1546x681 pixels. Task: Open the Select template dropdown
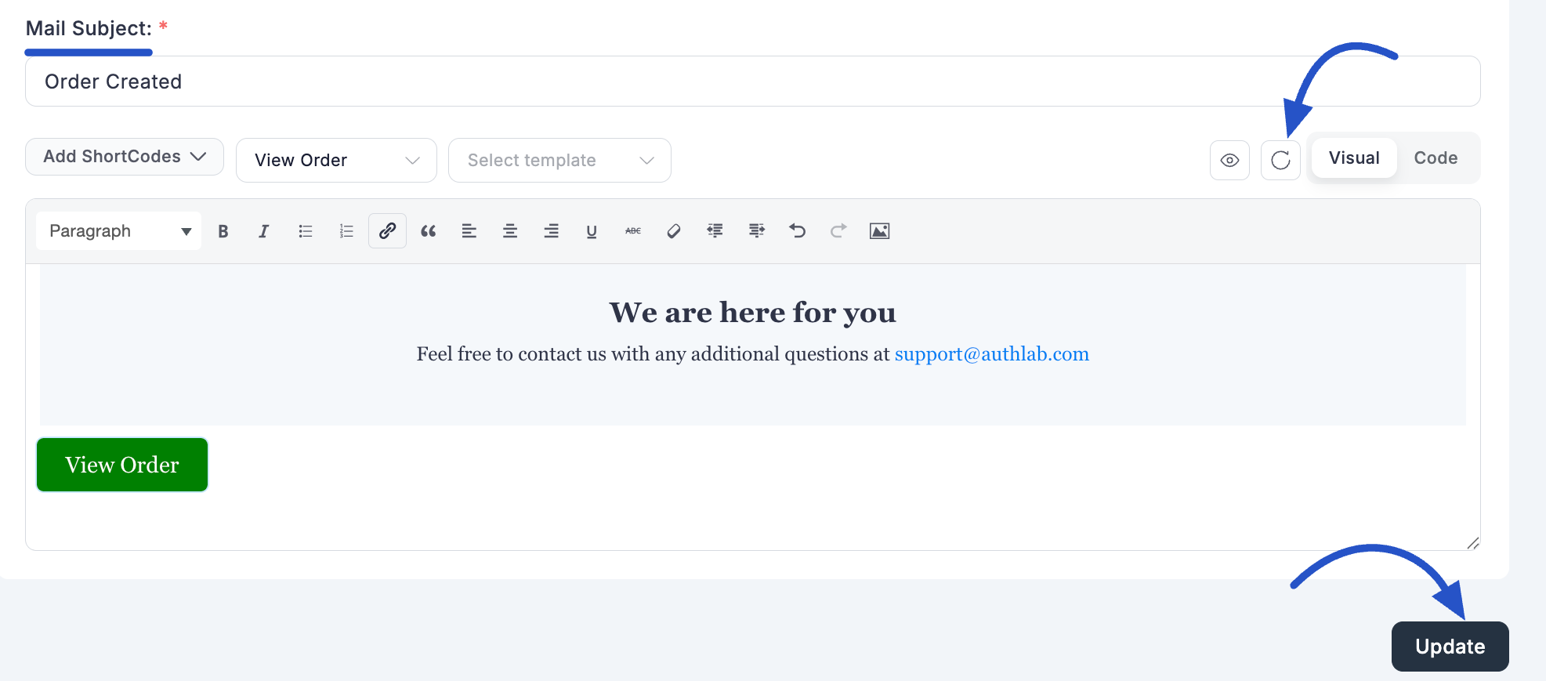tap(559, 161)
